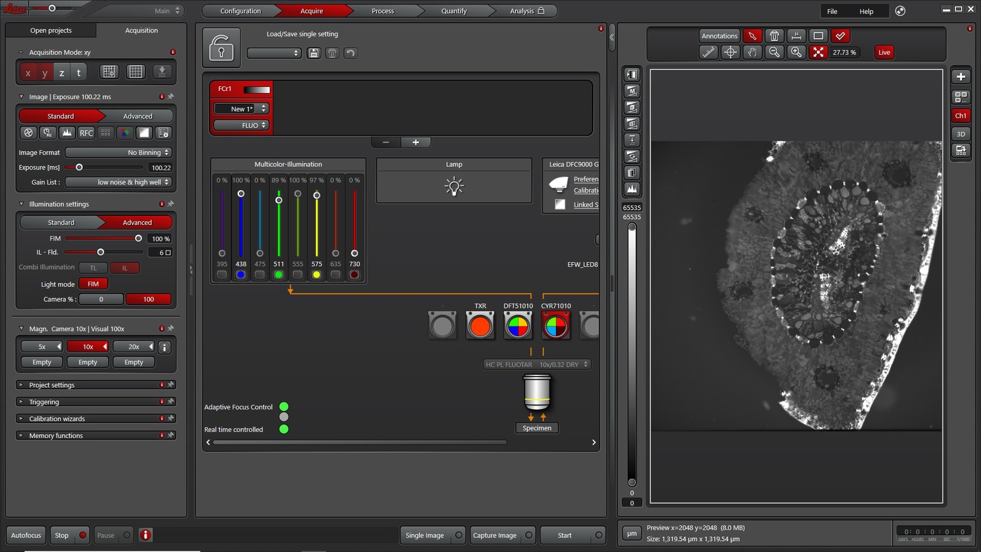Screen dimensions: 981x552
Task: Click the Lamp bulb icon
Action: coord(453,186)
